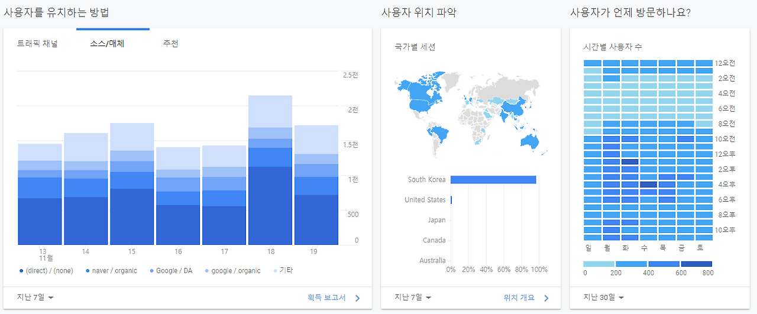Click the chevron icon beside 위치 개요
The image size is (757, 314).
tap(546, 298)
